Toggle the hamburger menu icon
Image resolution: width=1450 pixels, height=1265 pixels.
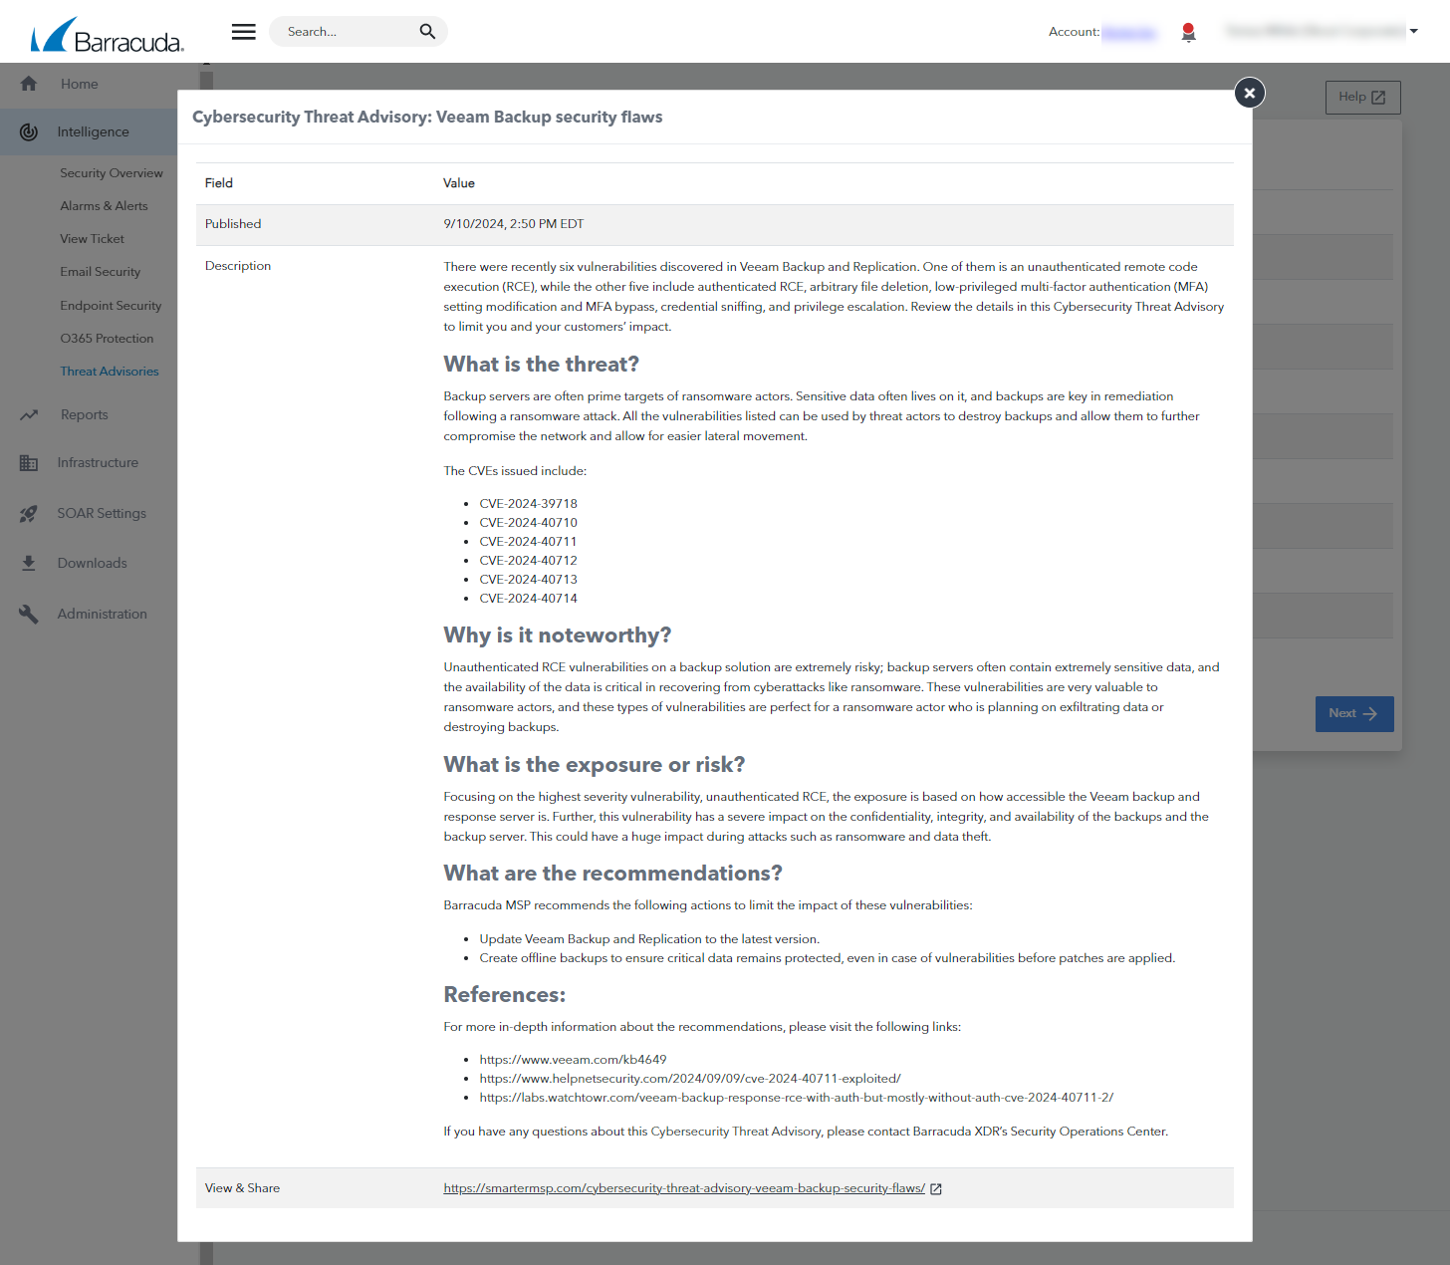[x=244, y=32]
